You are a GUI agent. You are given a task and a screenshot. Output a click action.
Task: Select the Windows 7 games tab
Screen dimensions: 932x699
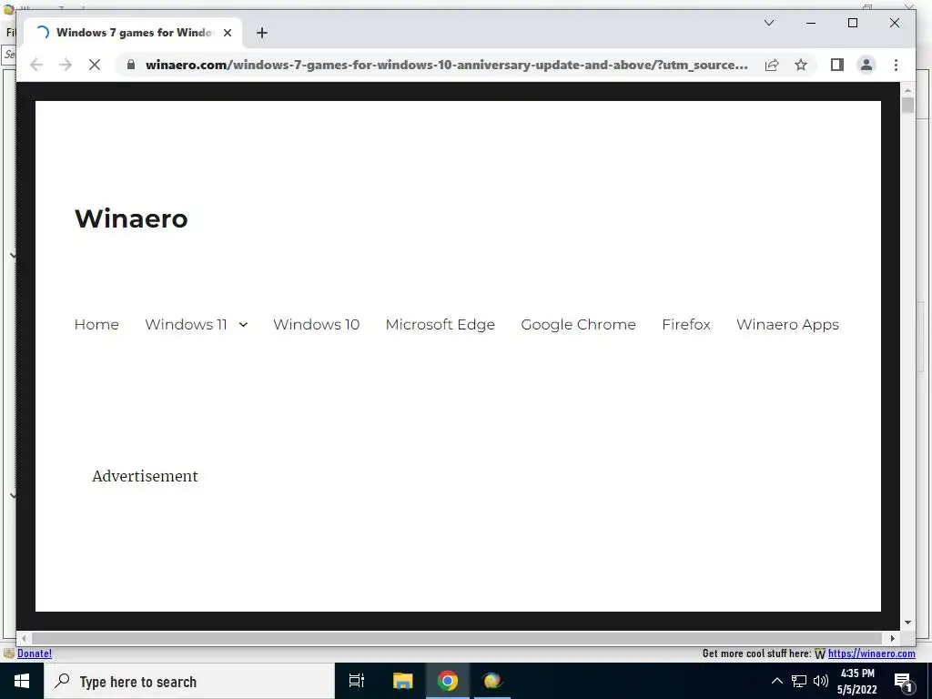(x=133, y=33)
